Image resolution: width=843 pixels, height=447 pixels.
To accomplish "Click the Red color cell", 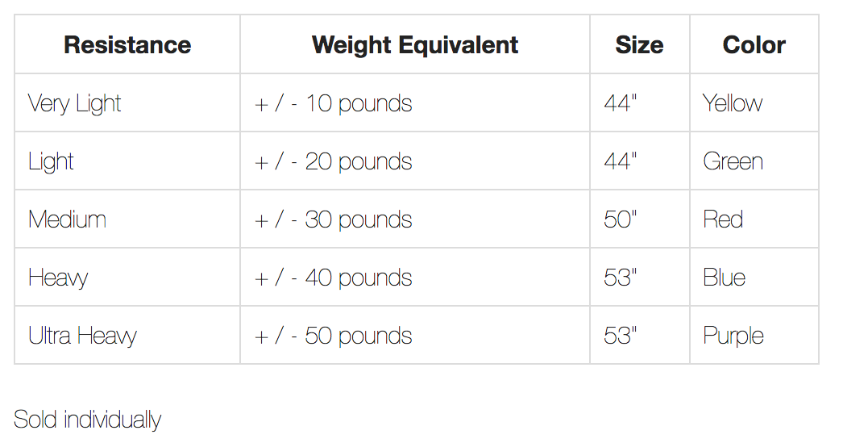I will click(723, 219).
